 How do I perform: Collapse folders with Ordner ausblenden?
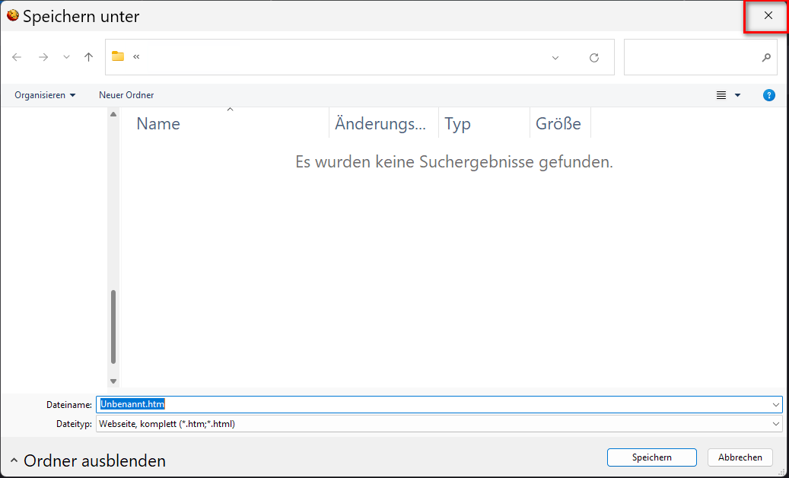click(87, 460)
